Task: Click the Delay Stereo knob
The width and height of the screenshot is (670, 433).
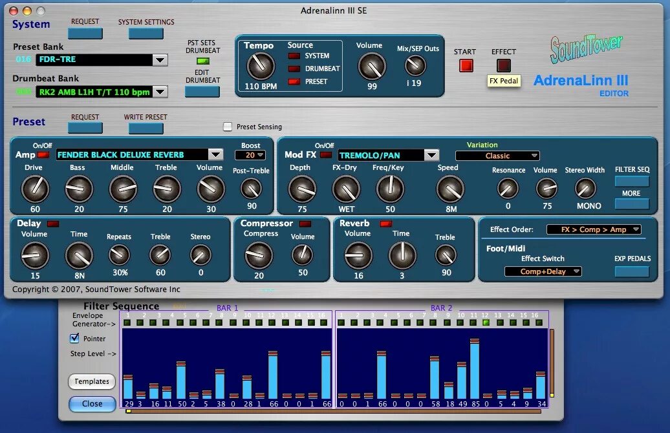Action: (200, 255)
